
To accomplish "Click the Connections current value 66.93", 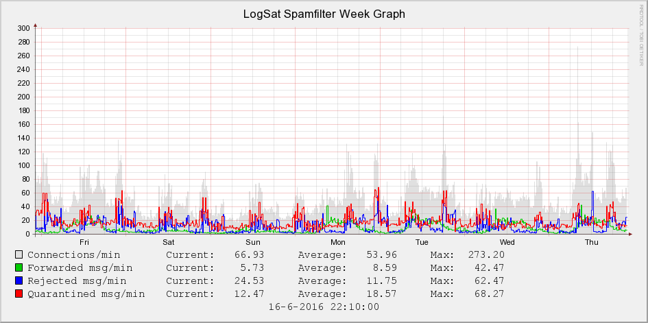I will (x=249, y=255).
